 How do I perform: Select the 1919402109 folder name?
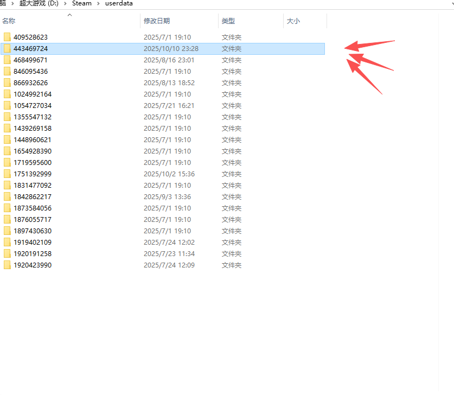click(x=33, y=243)
